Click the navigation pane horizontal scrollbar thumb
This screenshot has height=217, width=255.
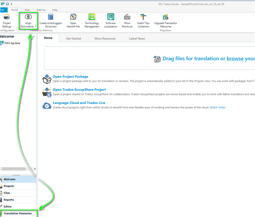click(14, 169)
